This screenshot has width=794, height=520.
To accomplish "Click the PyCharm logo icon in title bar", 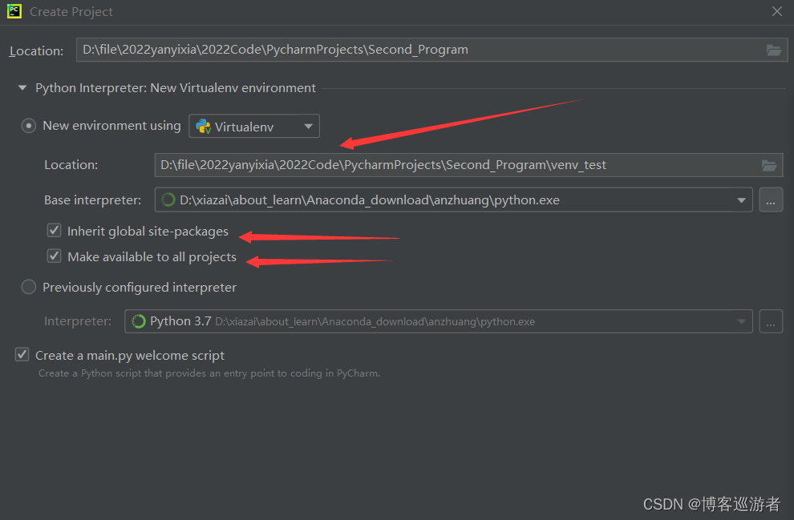I will 14,11.
